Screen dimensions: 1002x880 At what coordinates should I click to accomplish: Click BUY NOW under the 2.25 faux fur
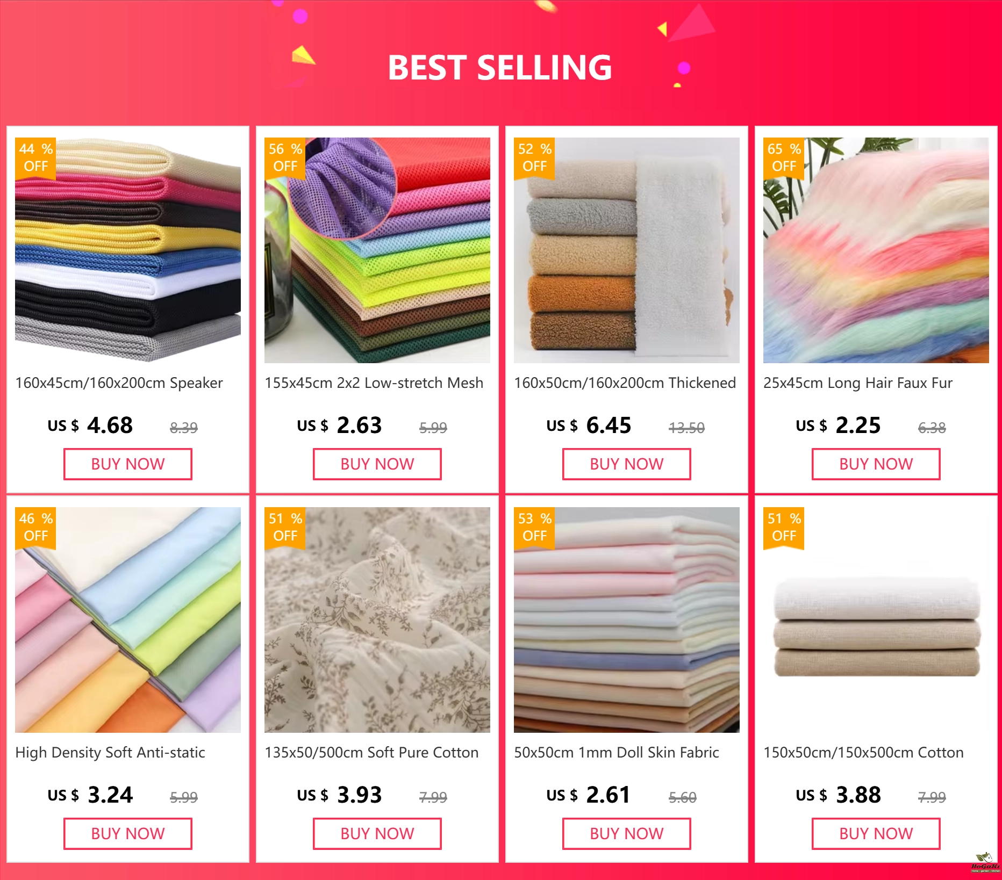coord(876,464)
